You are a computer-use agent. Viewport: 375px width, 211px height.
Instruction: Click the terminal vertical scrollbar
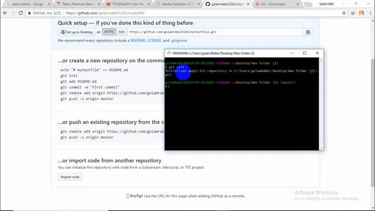[x=321, y=104]
